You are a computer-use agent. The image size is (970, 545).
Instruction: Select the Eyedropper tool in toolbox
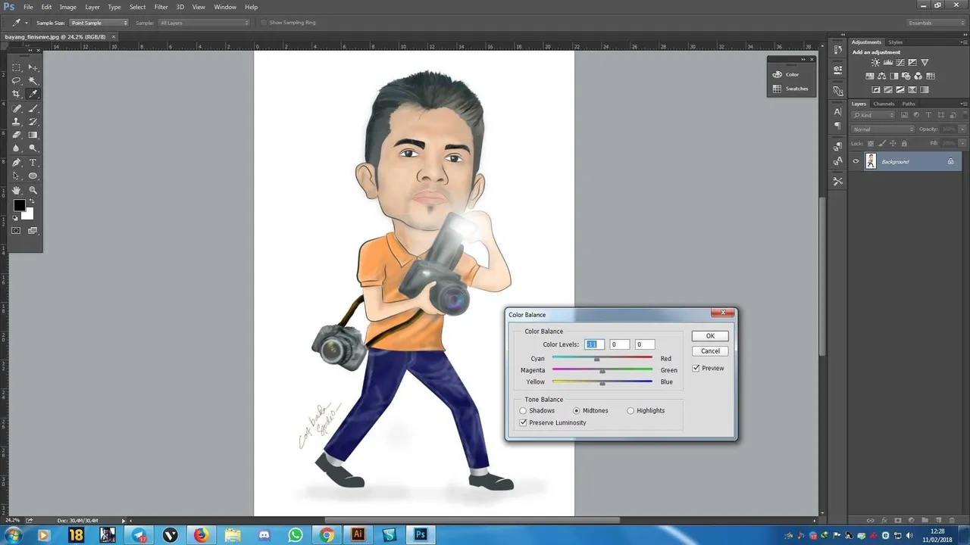(x=33, y=94)
